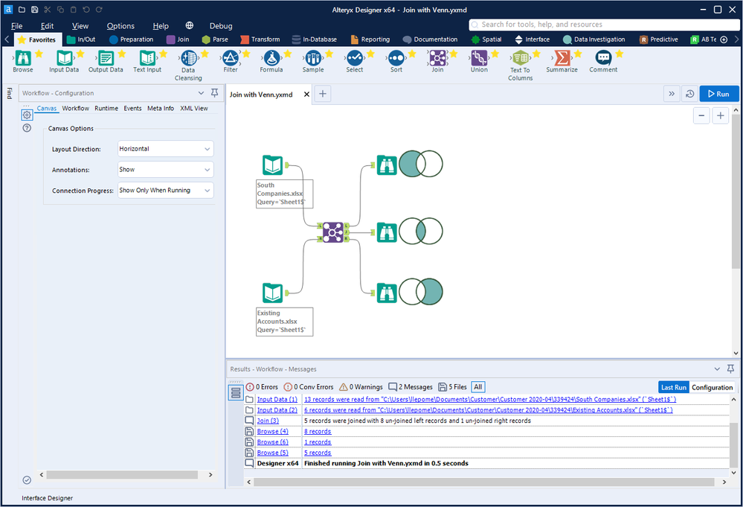The height and width of the screenshot is (507, 743).
Task: Pick the Summarize tool icon
Action: pyautogui.click(x=562, y=58)
